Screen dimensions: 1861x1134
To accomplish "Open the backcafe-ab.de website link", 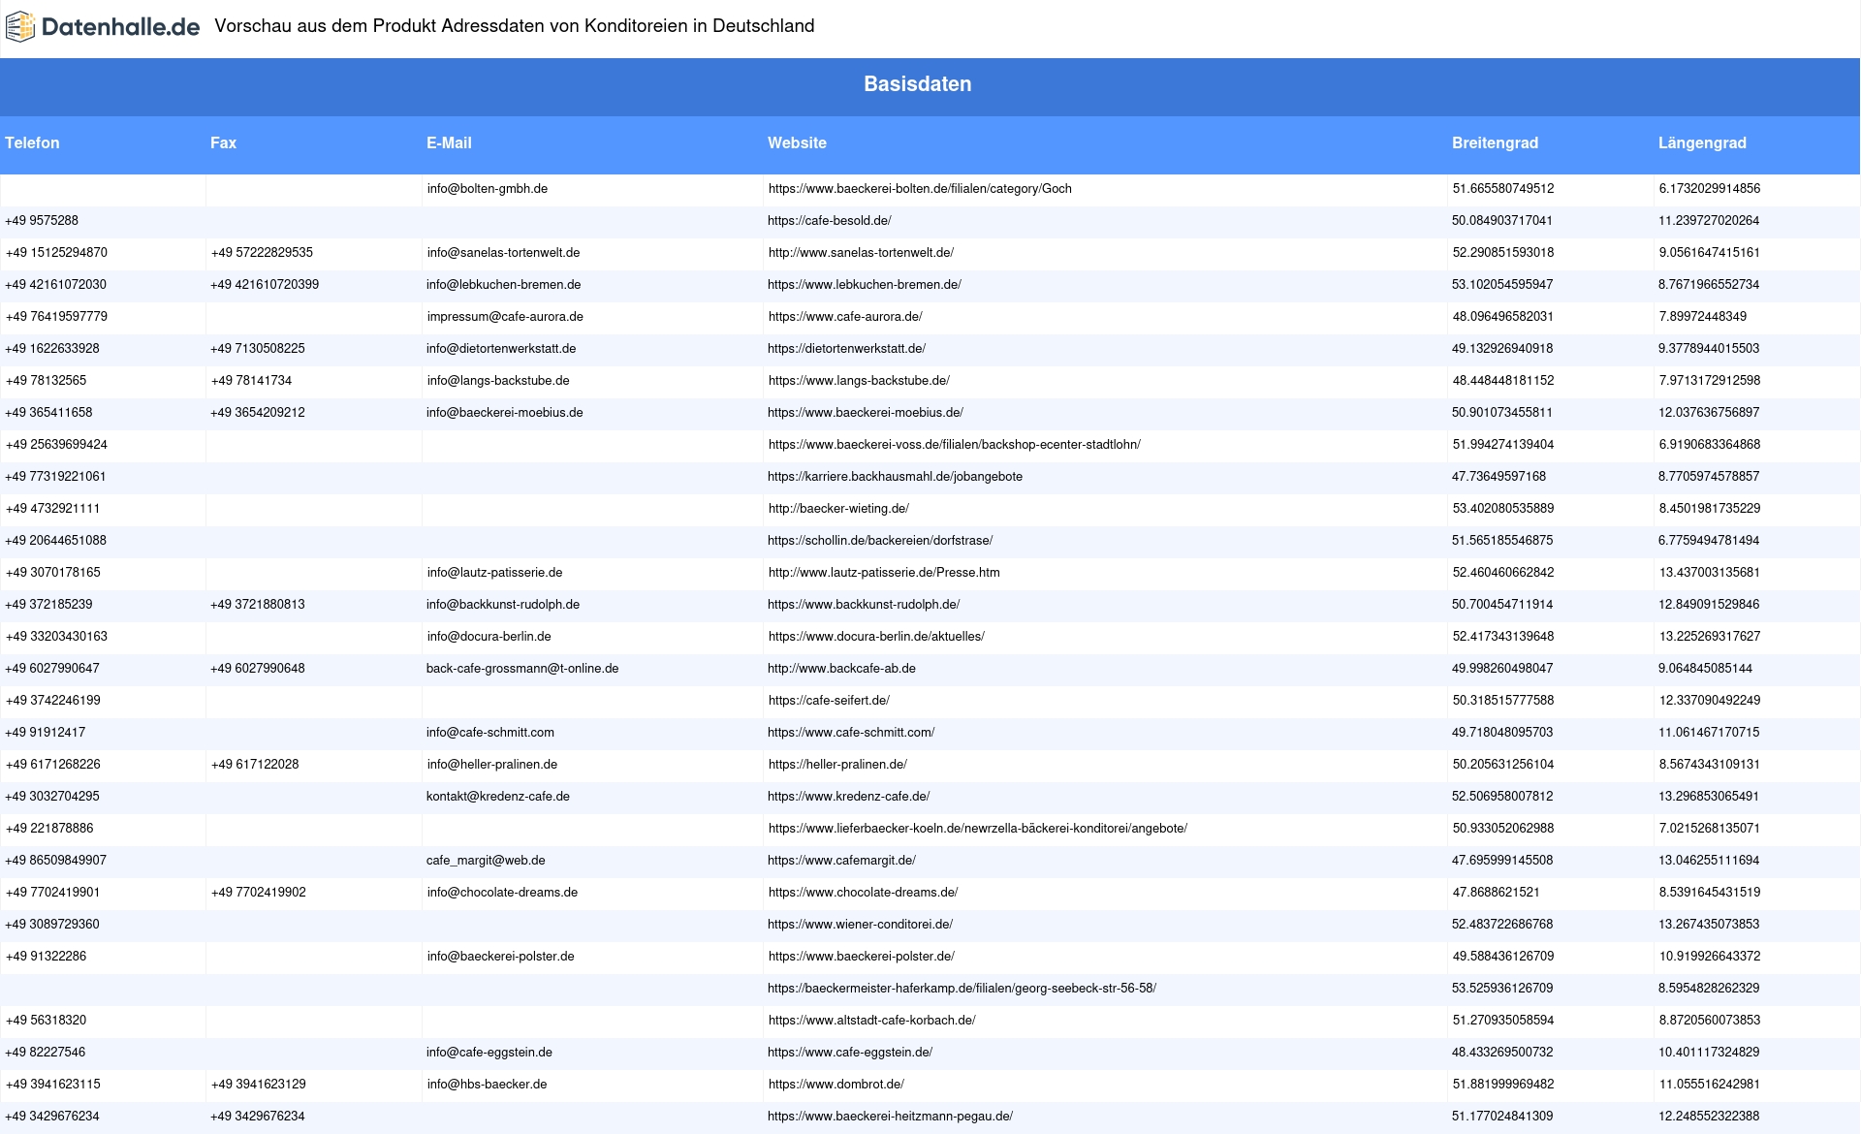I will pos(841,669).
